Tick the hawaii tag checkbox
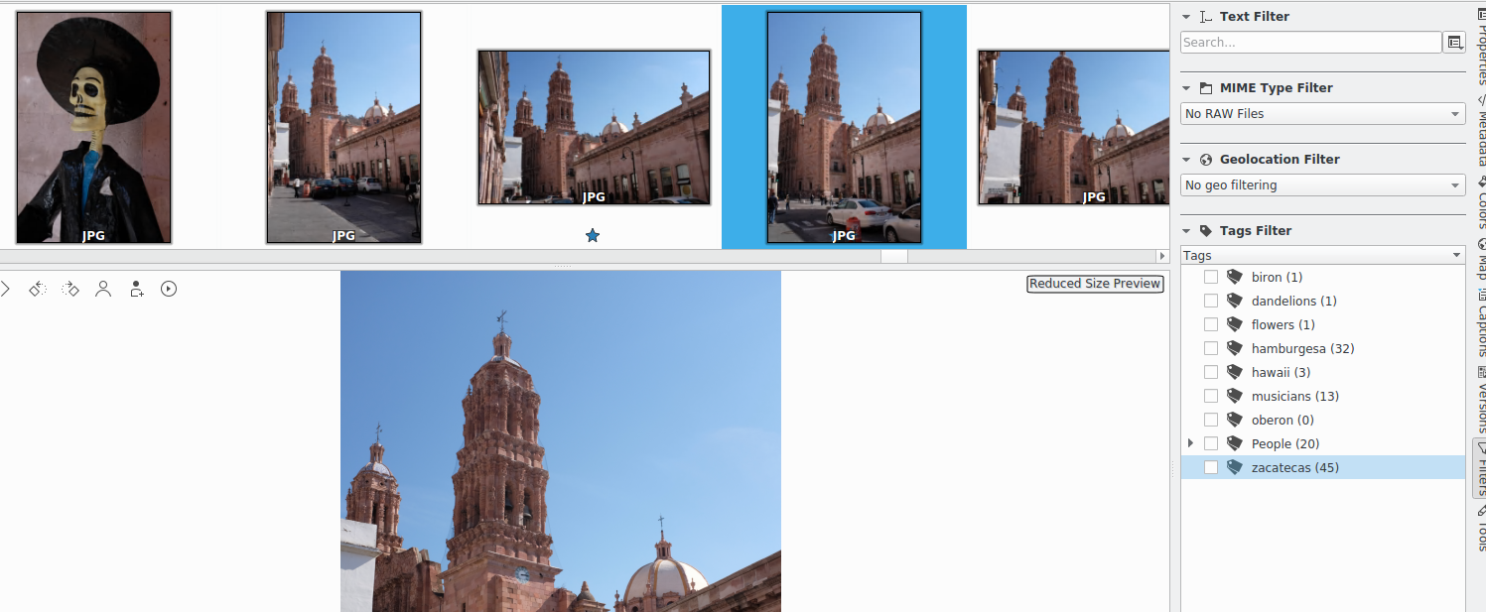Image resolution: width=1486 pixels, height=612 pixels. pyautogui.click(x=1211, y=372)
